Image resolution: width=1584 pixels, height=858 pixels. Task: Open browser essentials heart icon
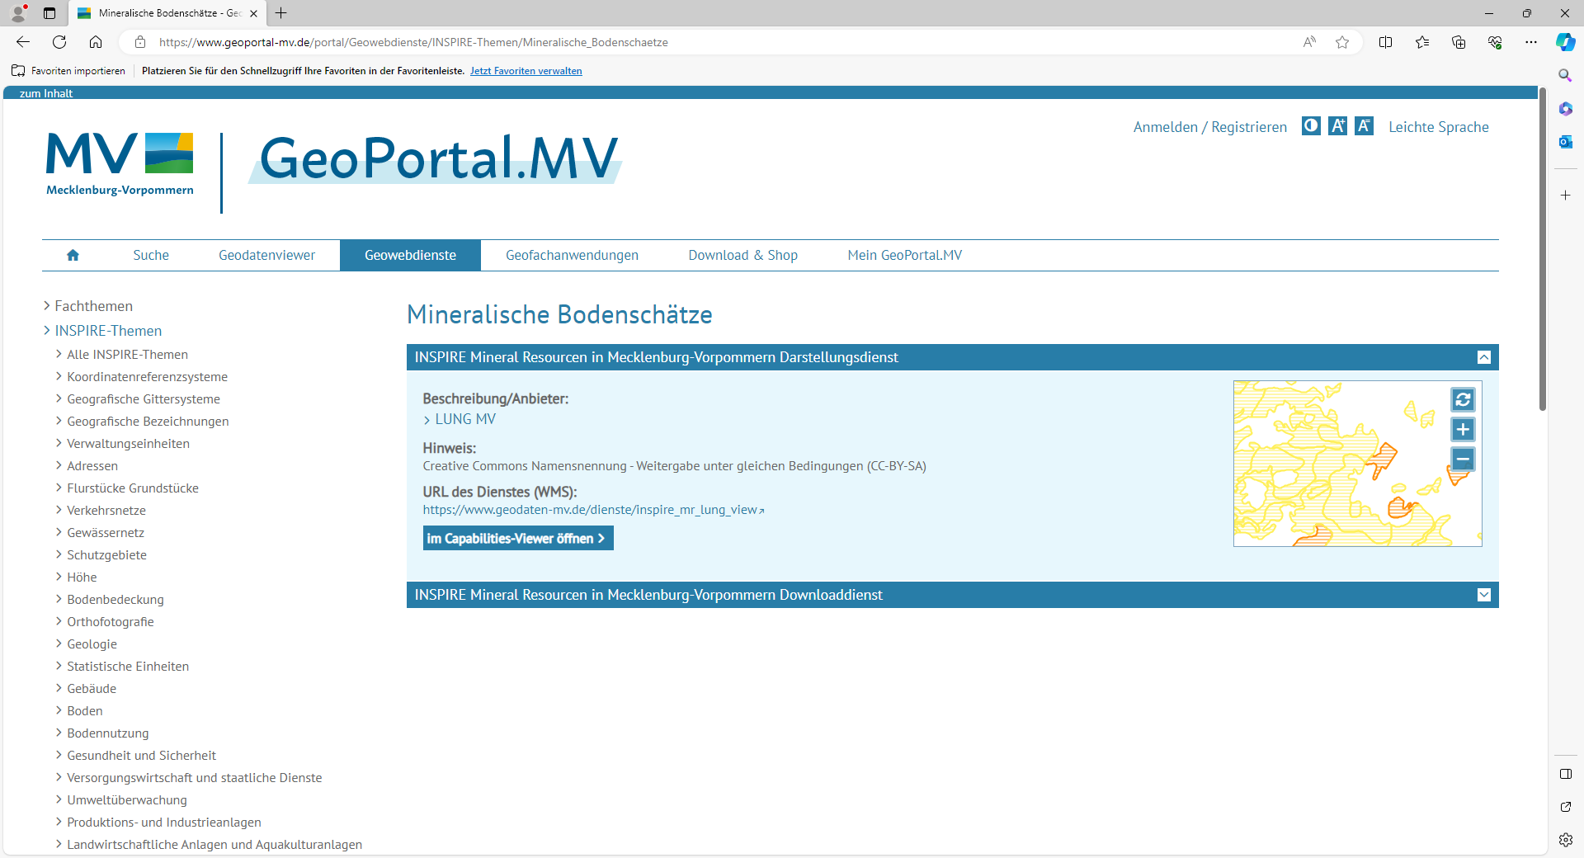click(1495, 42)
